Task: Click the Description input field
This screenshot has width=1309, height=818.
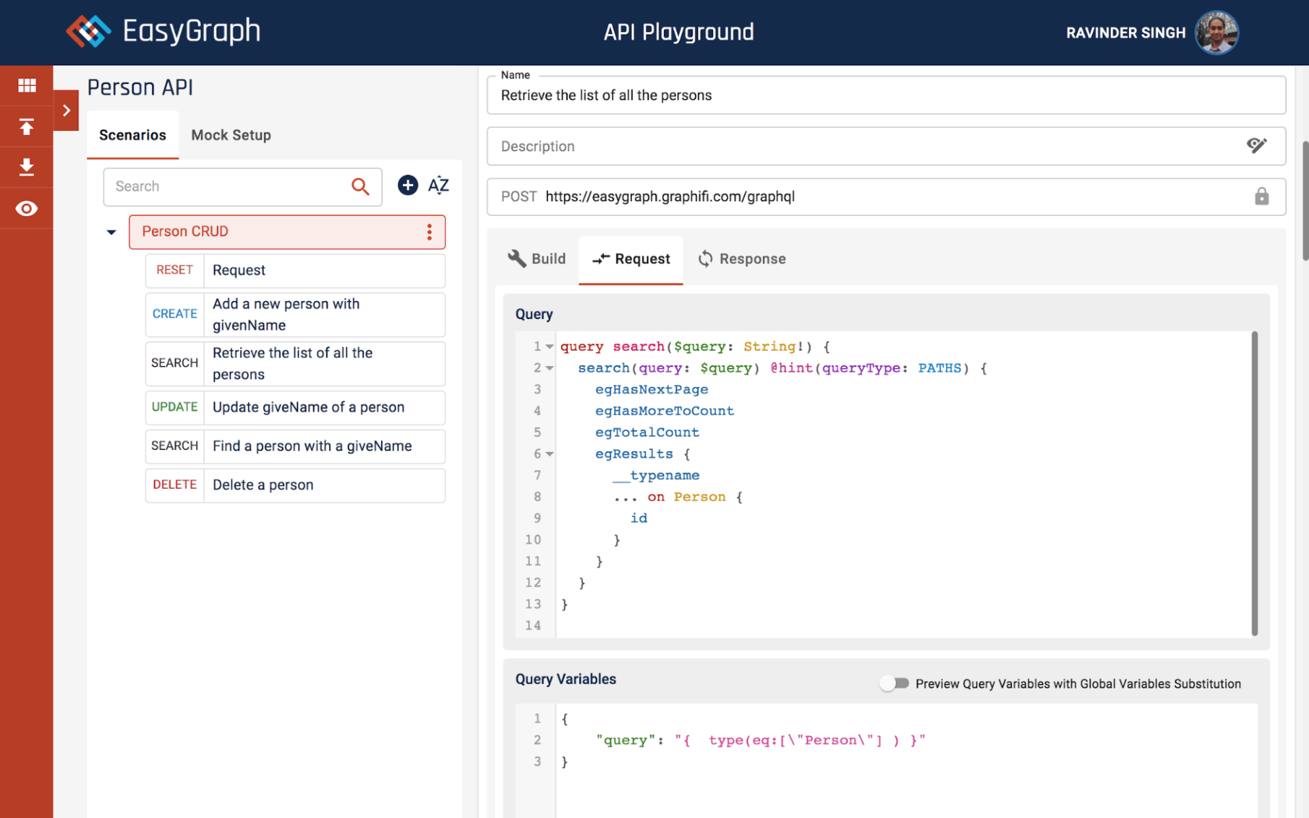Action: (866, 146)
